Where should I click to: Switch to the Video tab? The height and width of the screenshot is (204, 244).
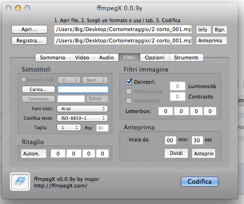point(82,57)
